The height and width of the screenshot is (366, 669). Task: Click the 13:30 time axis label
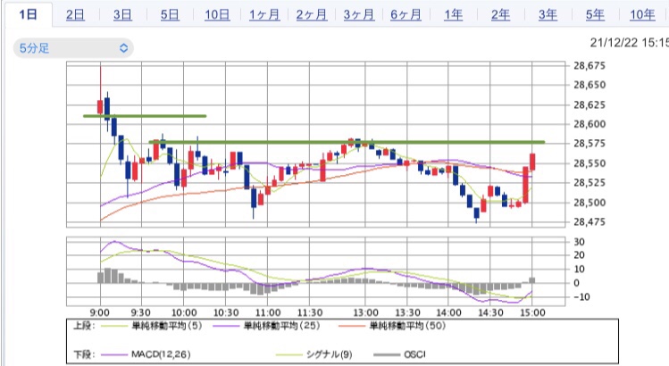coord(407,312)
